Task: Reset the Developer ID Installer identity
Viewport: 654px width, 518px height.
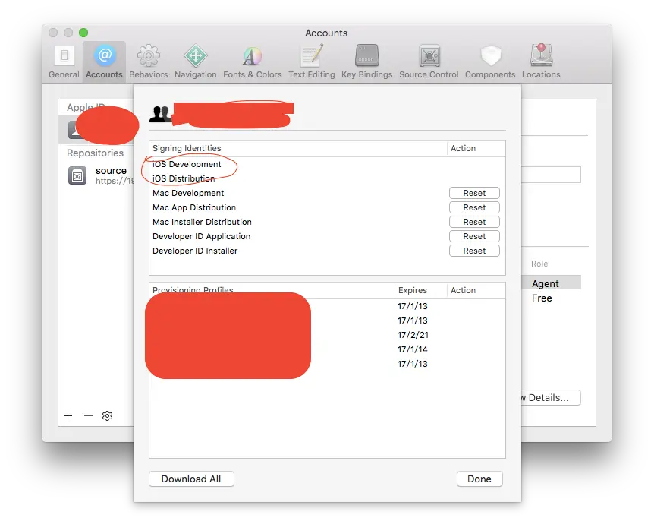Action: [x=474, y=251]
